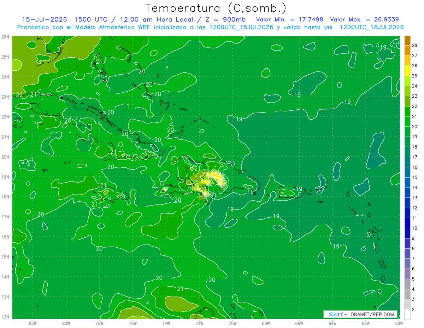Click the purple swatch between 5 and 6
The width and height of the screenshot is (424, 328).
(407, 274)
